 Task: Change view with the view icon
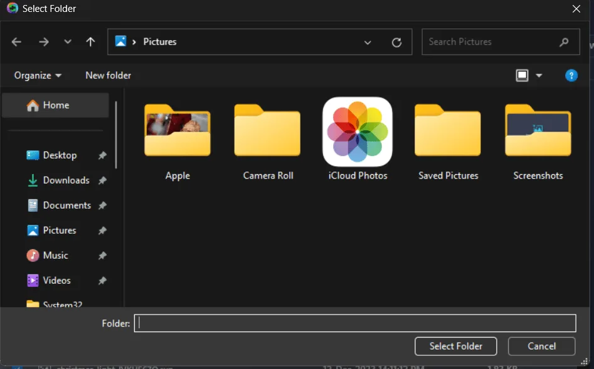pos(522,75)
